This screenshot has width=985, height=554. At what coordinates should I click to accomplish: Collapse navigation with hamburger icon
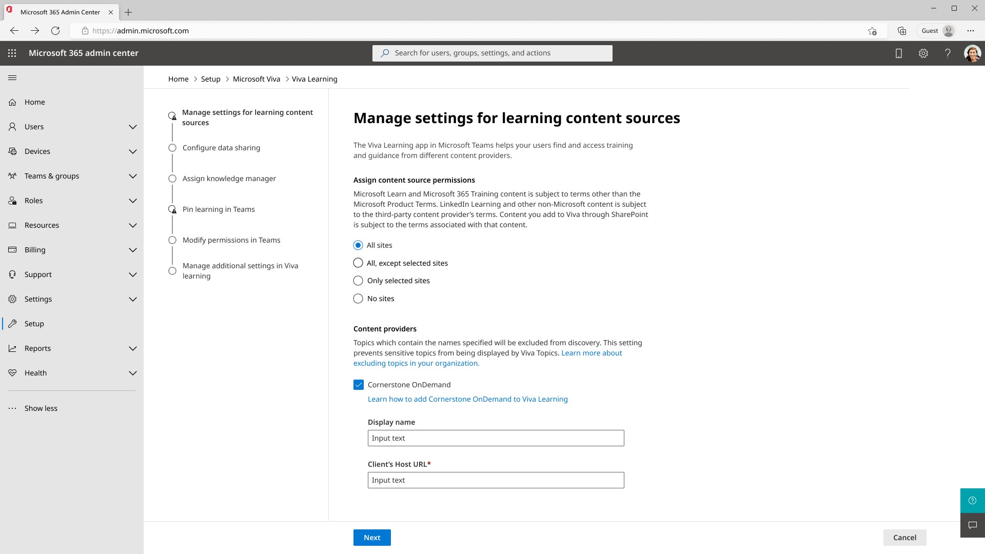coord(12,77)
